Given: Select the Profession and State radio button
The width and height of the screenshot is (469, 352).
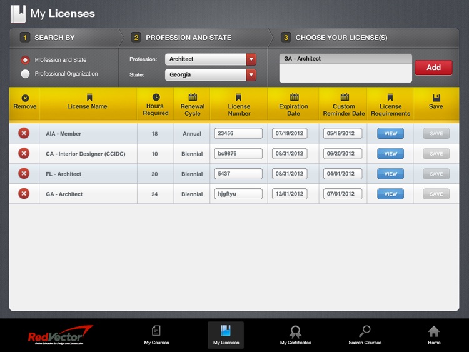Looking at the screenshot, I should coord(25,60).
